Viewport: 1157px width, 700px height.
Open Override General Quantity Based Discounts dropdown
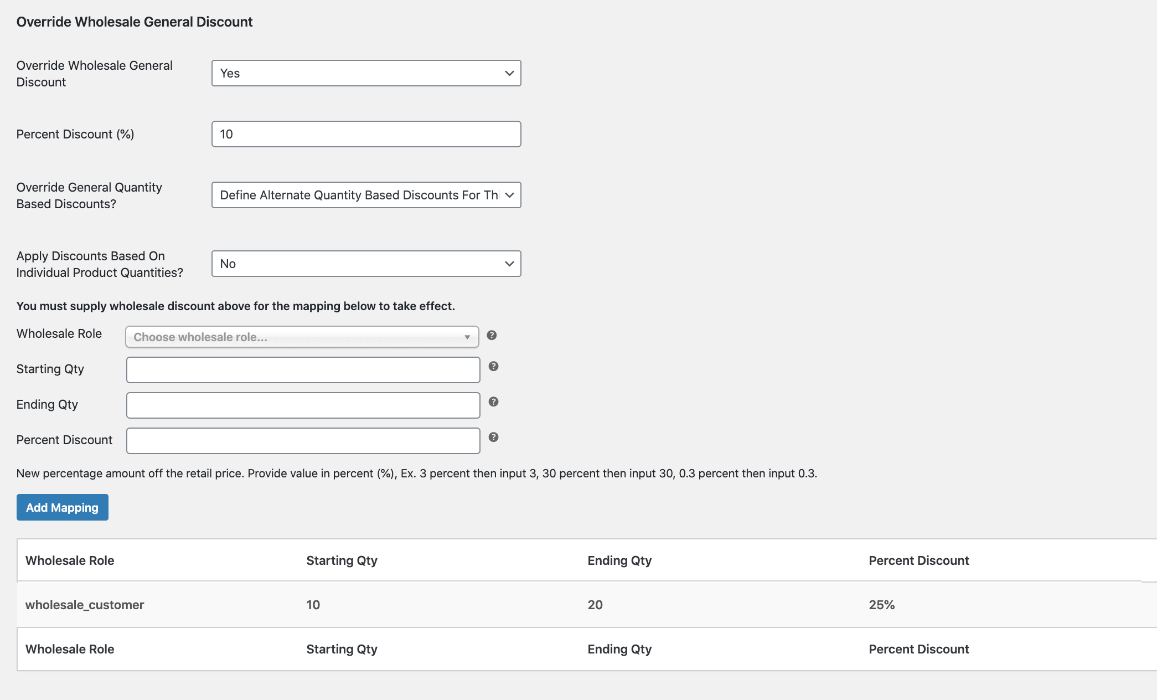coord(366,195)
